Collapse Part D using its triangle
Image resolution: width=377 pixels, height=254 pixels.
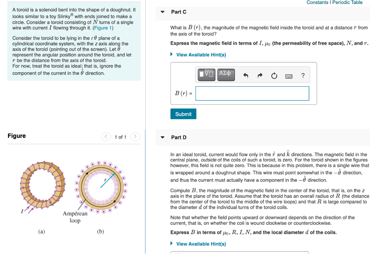[162, 137]
